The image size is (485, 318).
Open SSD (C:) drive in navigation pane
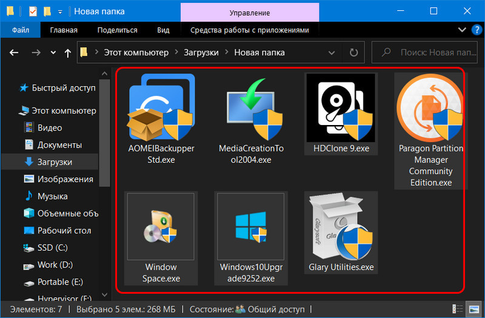click(x=45, y=248)
